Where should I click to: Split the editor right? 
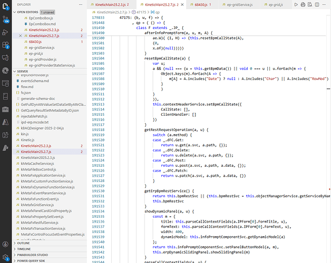tap(317, 4)
